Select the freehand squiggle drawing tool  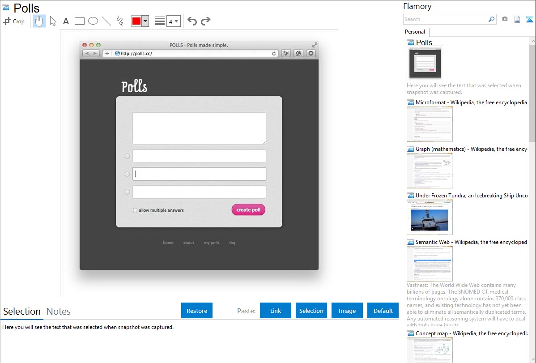click(x=120, y=21)
